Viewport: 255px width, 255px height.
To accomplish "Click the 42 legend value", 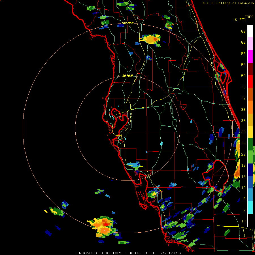I will [243, 98].
